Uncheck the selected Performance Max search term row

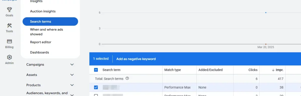click(x=96, y=87)
